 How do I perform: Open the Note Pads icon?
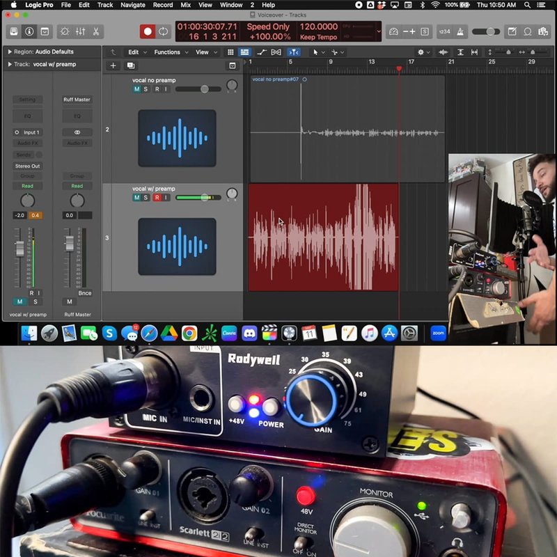512,31
